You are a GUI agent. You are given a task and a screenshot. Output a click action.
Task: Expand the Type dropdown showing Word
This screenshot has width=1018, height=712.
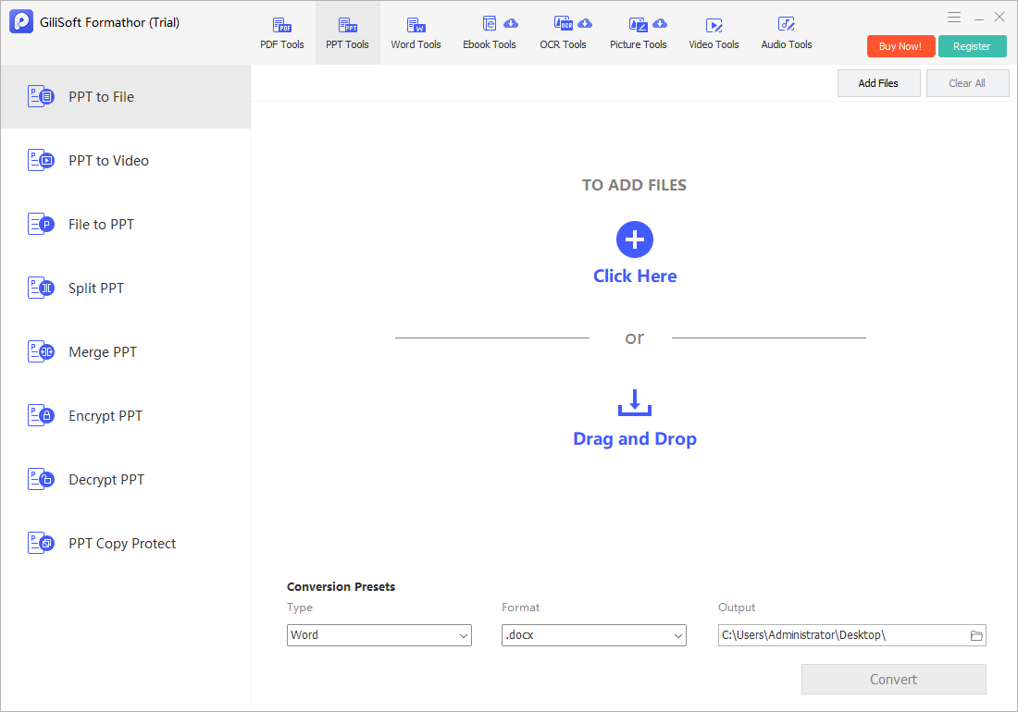379,635
